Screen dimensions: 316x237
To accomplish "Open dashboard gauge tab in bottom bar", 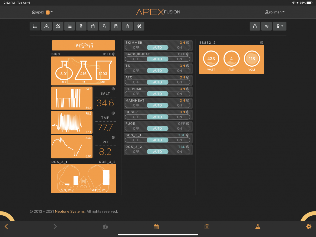I will [x=105, y=226].
